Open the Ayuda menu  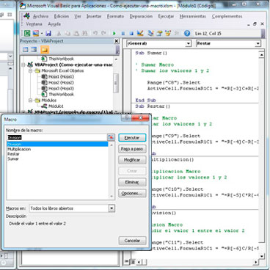54,24
